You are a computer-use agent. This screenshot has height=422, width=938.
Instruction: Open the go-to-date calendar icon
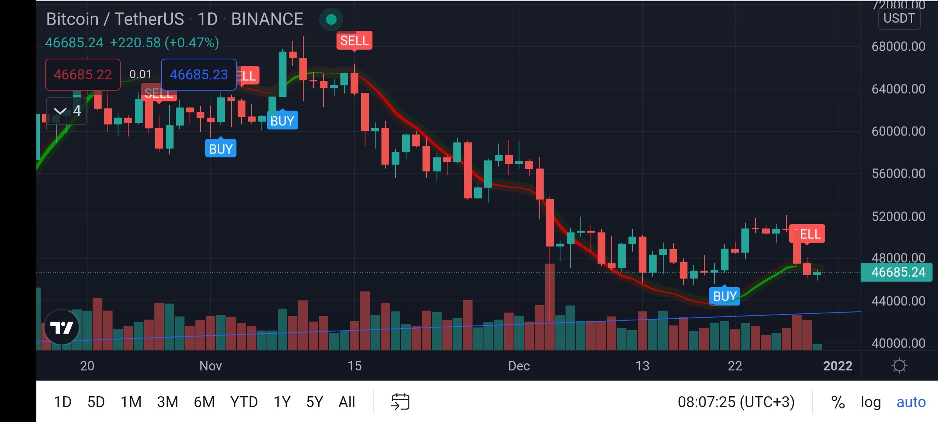400,402
